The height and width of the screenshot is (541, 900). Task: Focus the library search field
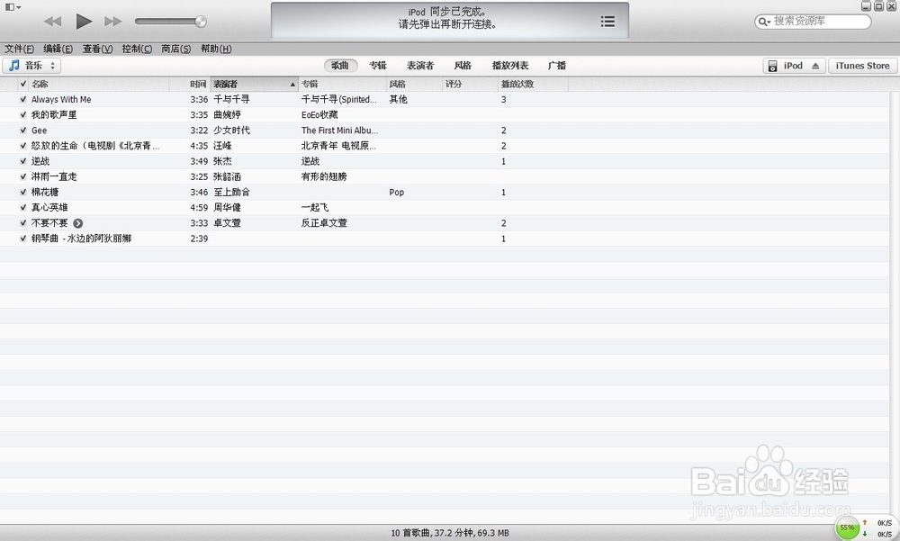(813, 22)
